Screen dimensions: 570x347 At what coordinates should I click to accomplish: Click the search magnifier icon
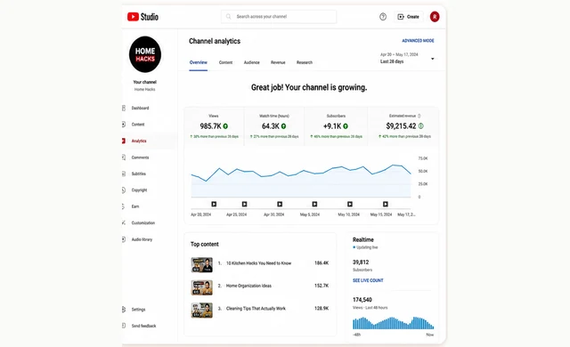point(229,17)
